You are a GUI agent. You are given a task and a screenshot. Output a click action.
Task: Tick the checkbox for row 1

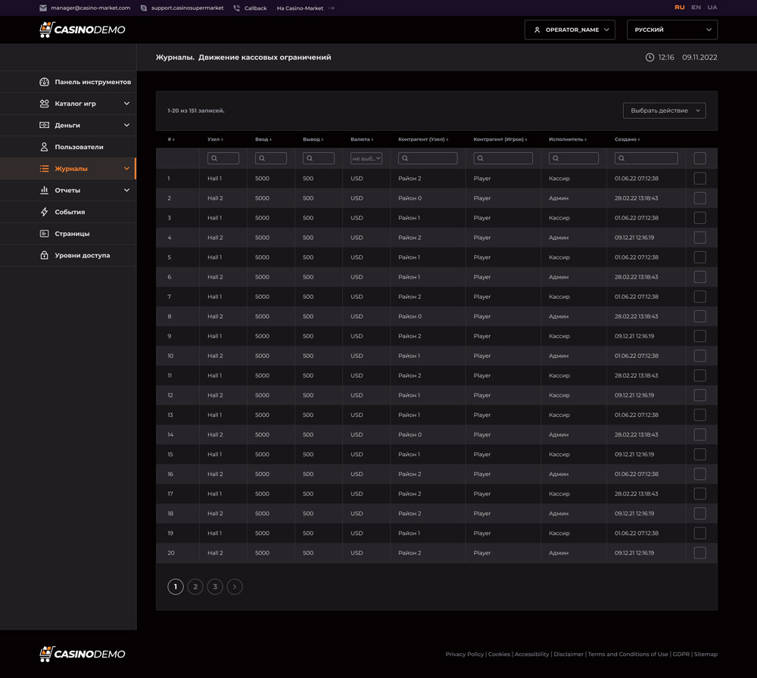point(699,179)
